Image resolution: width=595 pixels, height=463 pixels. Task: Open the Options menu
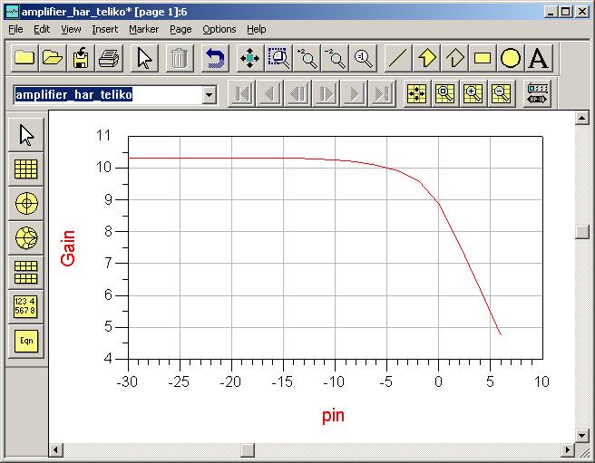pos(219,29)
